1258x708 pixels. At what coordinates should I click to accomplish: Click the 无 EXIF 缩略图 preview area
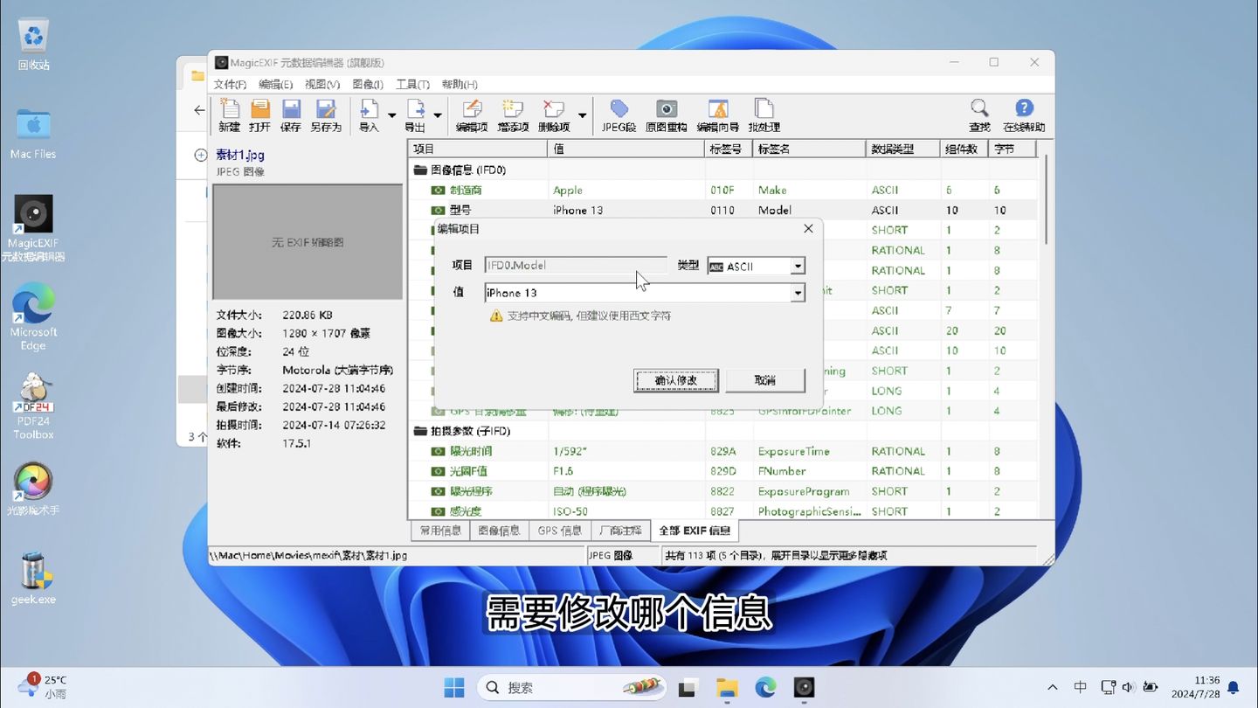308,242
